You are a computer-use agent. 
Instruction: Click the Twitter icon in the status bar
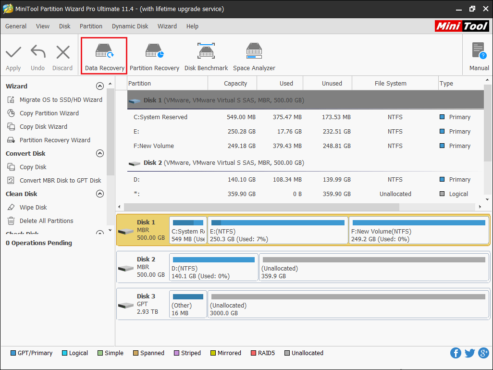click(x=469, y=353)
